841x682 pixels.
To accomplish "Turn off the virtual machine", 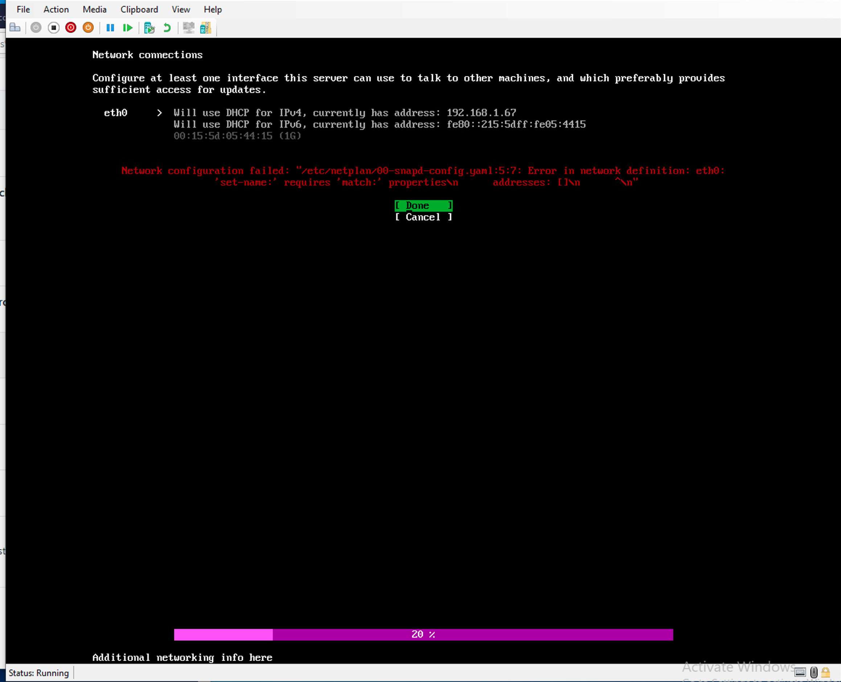I will (x=53, y=28).
